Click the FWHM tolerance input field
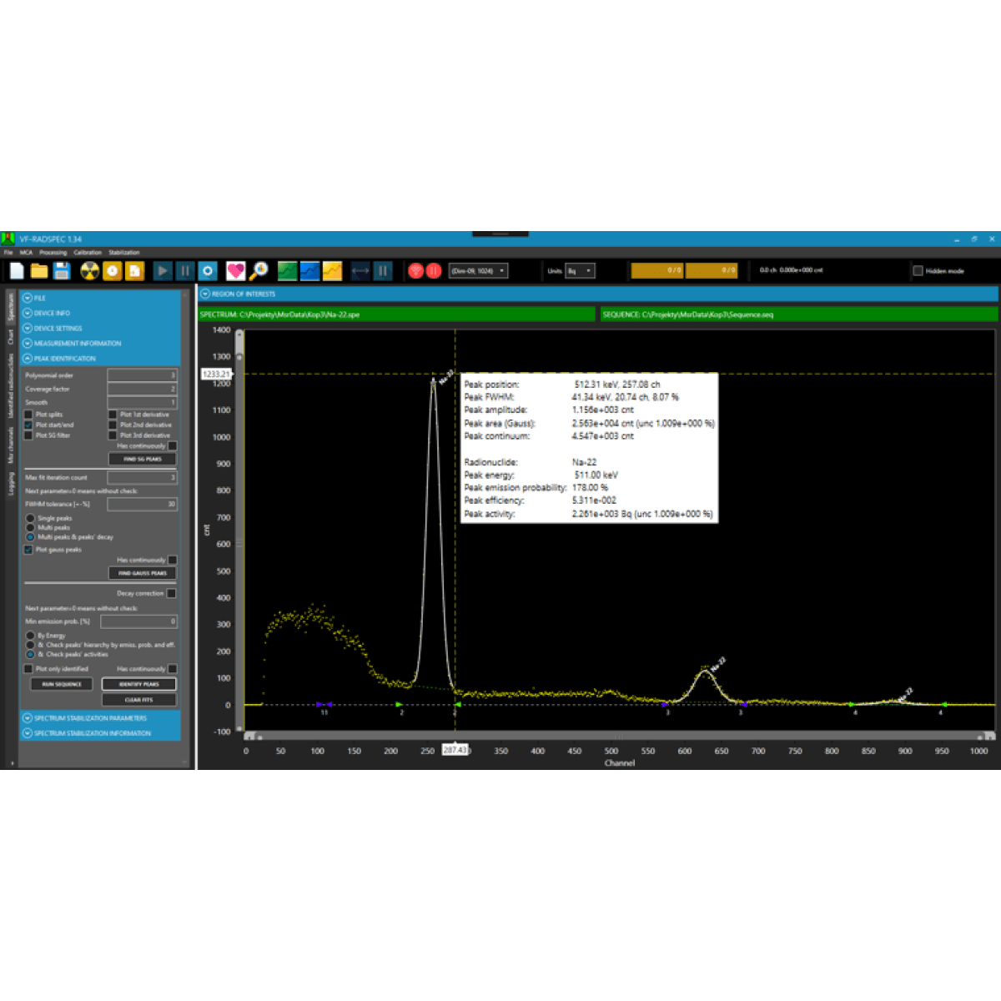Image resolution: width=1001 pixels, height=1001 pixels. coord(142,505)
